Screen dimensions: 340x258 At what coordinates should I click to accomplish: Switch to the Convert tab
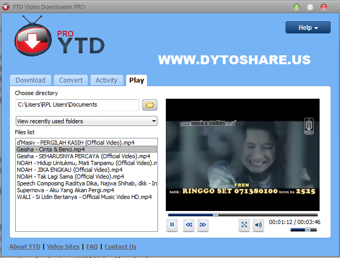[x=71, y=80]
